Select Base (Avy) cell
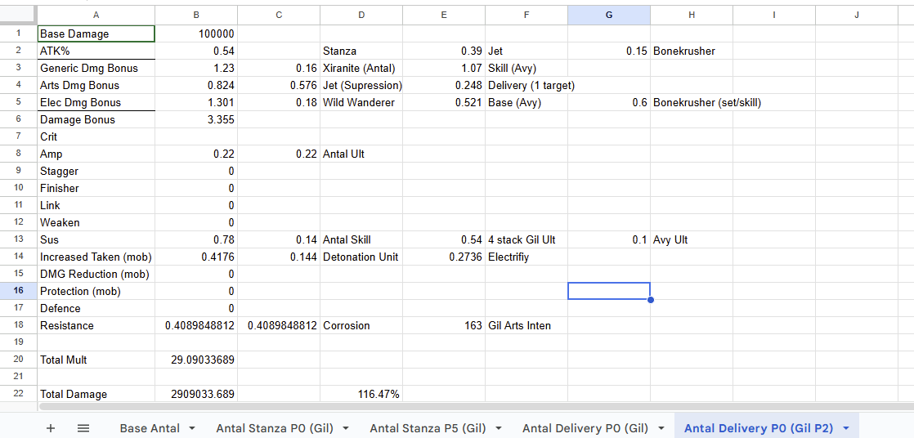The width and height of the screenshot is (914, 438). (x=526, y=102)
